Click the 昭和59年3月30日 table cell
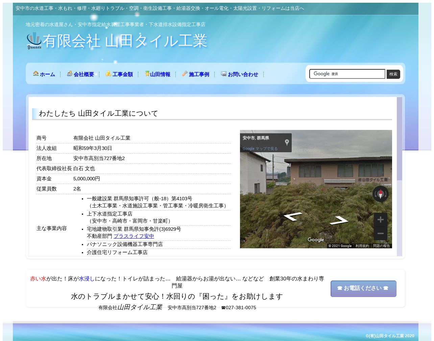Screen dimensions: 434x341 (x=93, y=148)
